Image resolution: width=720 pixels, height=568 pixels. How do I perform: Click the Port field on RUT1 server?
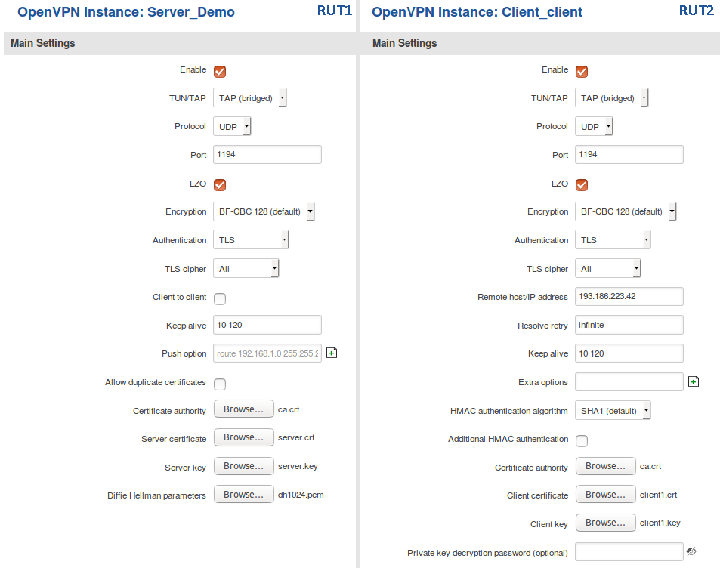(267, 154)
